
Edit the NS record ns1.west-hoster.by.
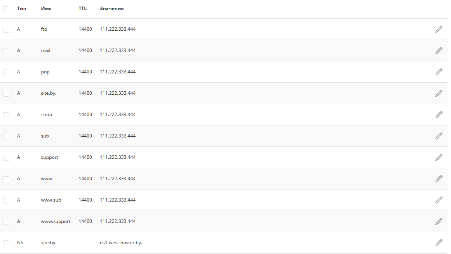coord(439,243)
